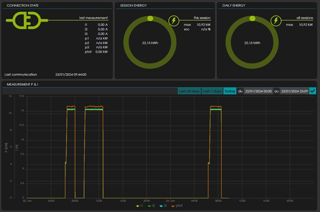Image resolution: width=320 pixels, height=212 pixels.
Task: Click the Daily Energy ring gauge
Action: (252, 43)
